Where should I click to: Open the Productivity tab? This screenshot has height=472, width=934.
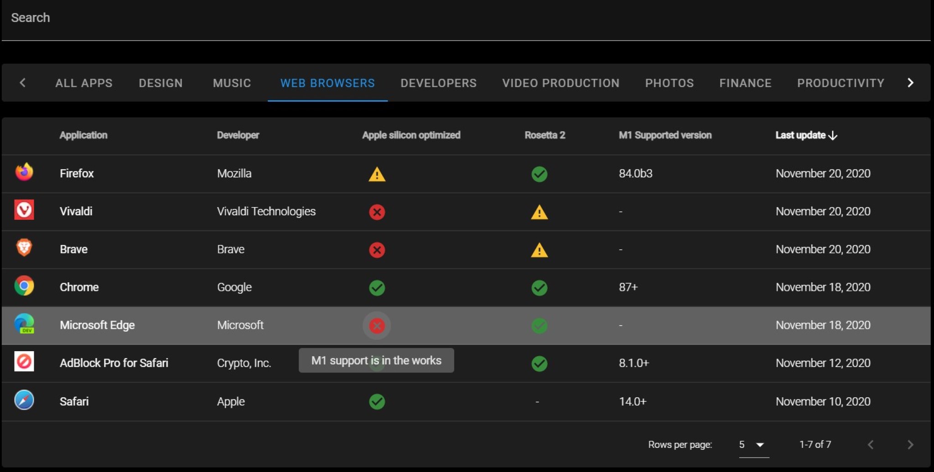point(841,83)
